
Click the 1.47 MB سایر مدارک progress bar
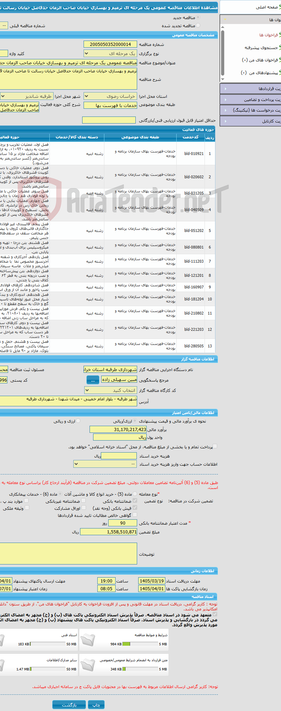[48, 669]
